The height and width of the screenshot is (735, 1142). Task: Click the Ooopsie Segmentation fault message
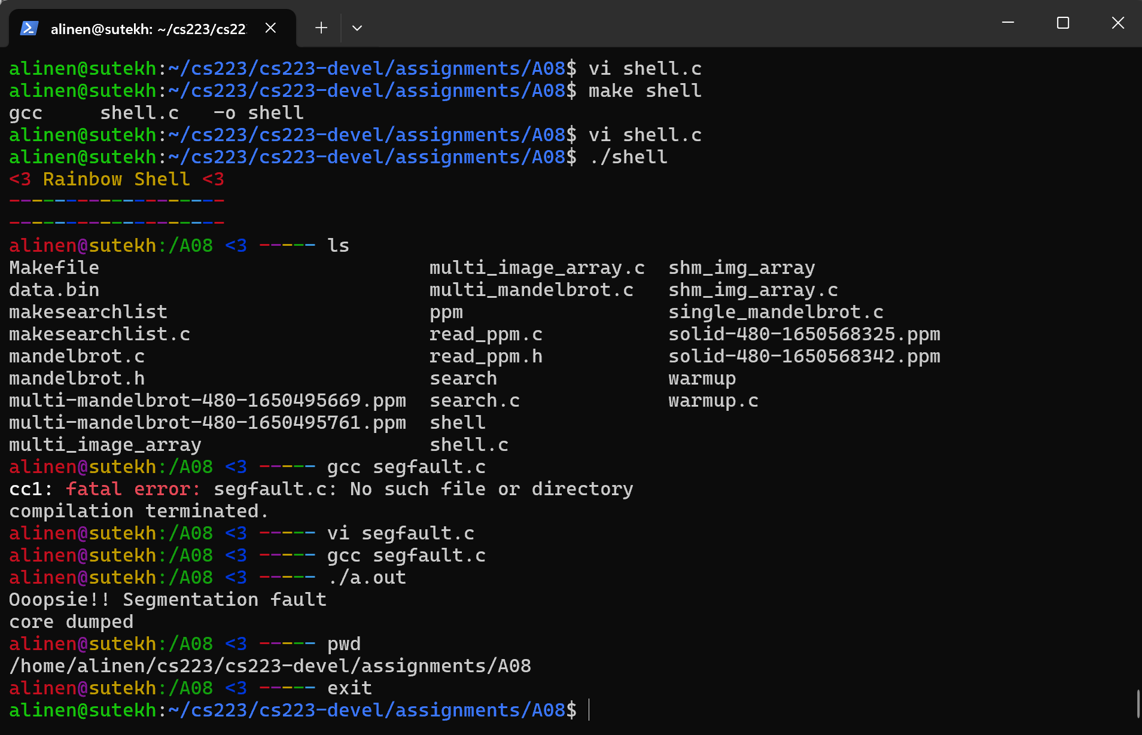pyautogui.click(x=168, y=600)
